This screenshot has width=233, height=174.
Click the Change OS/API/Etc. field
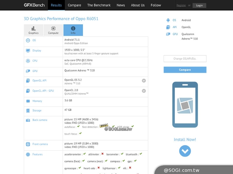coord(185,59)
